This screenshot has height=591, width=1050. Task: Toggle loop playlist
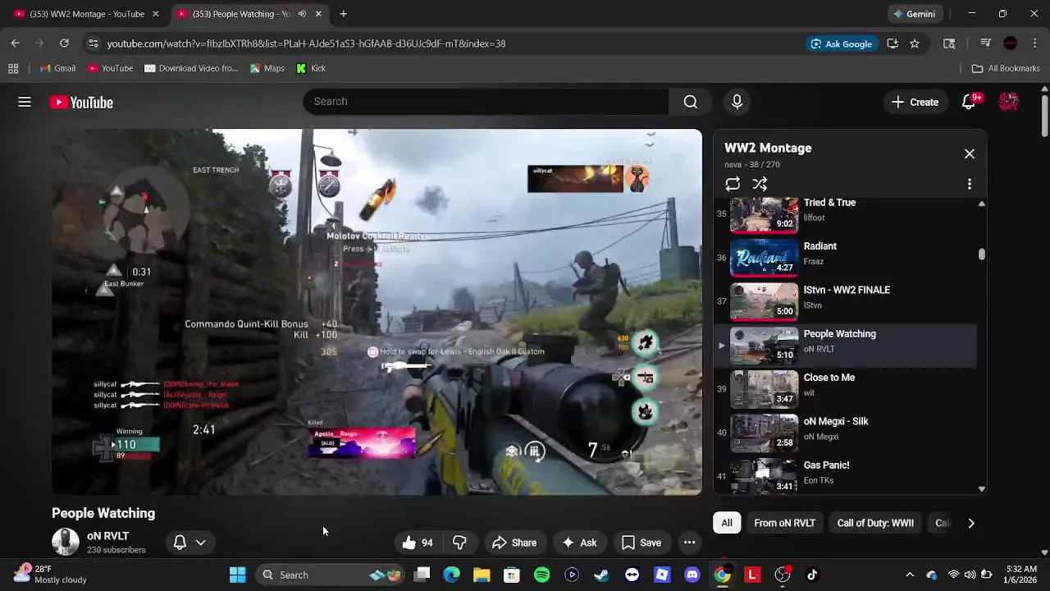click(733, 184)
